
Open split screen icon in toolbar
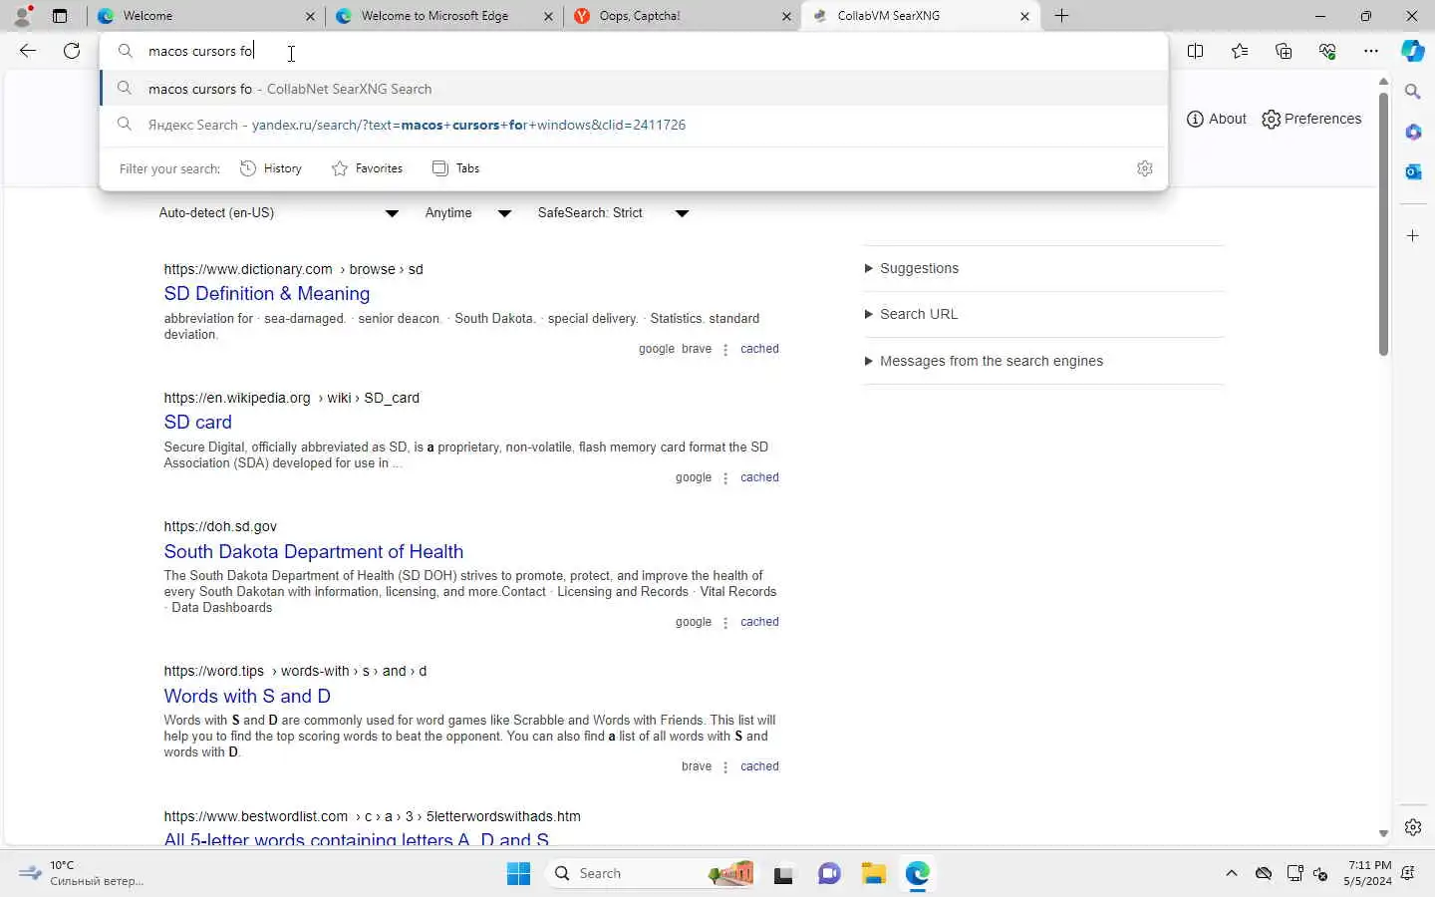click(x=1195, y=51)
